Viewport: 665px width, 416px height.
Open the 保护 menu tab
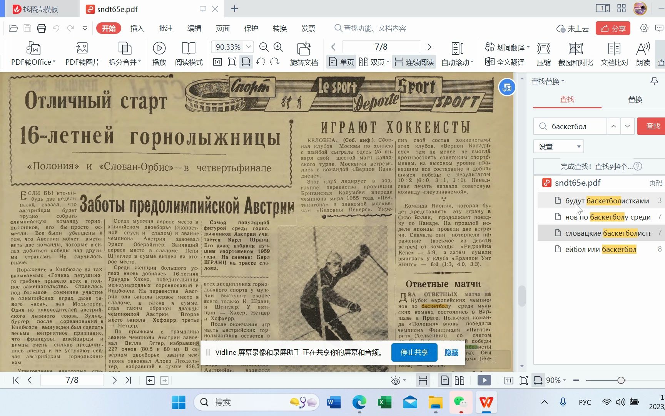coord(251,28)
